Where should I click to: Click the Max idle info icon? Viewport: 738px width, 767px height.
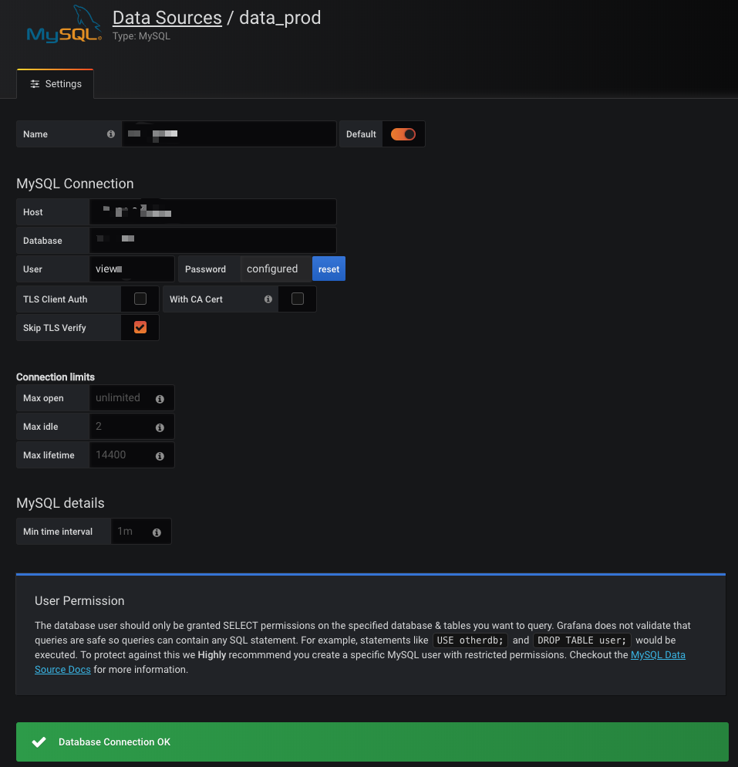(x=160, y=427)
